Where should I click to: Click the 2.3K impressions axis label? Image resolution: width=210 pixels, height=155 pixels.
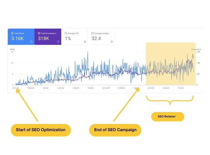click(198, 52)
